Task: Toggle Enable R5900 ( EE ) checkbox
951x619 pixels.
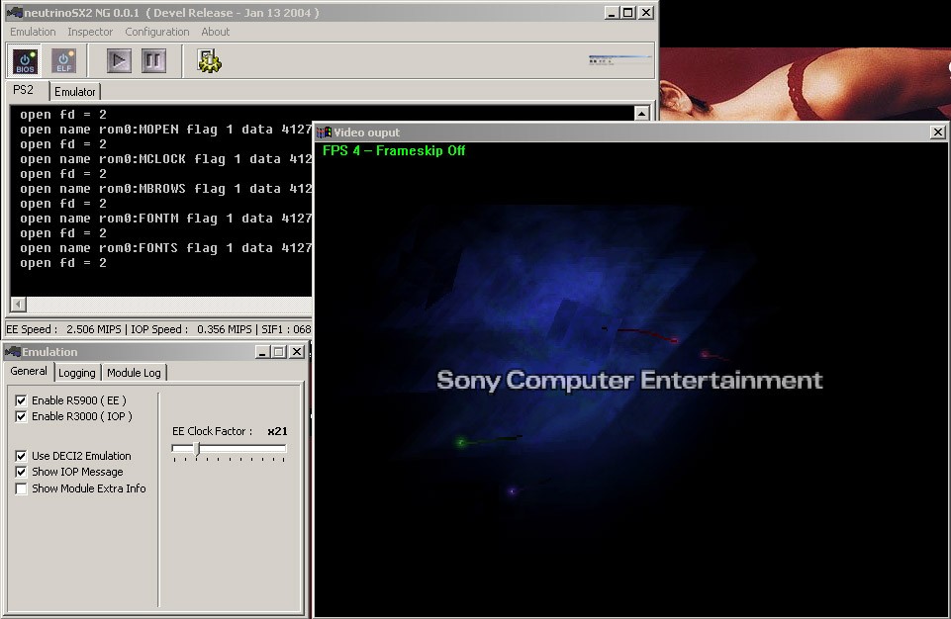Action: (x=21, y=400)
